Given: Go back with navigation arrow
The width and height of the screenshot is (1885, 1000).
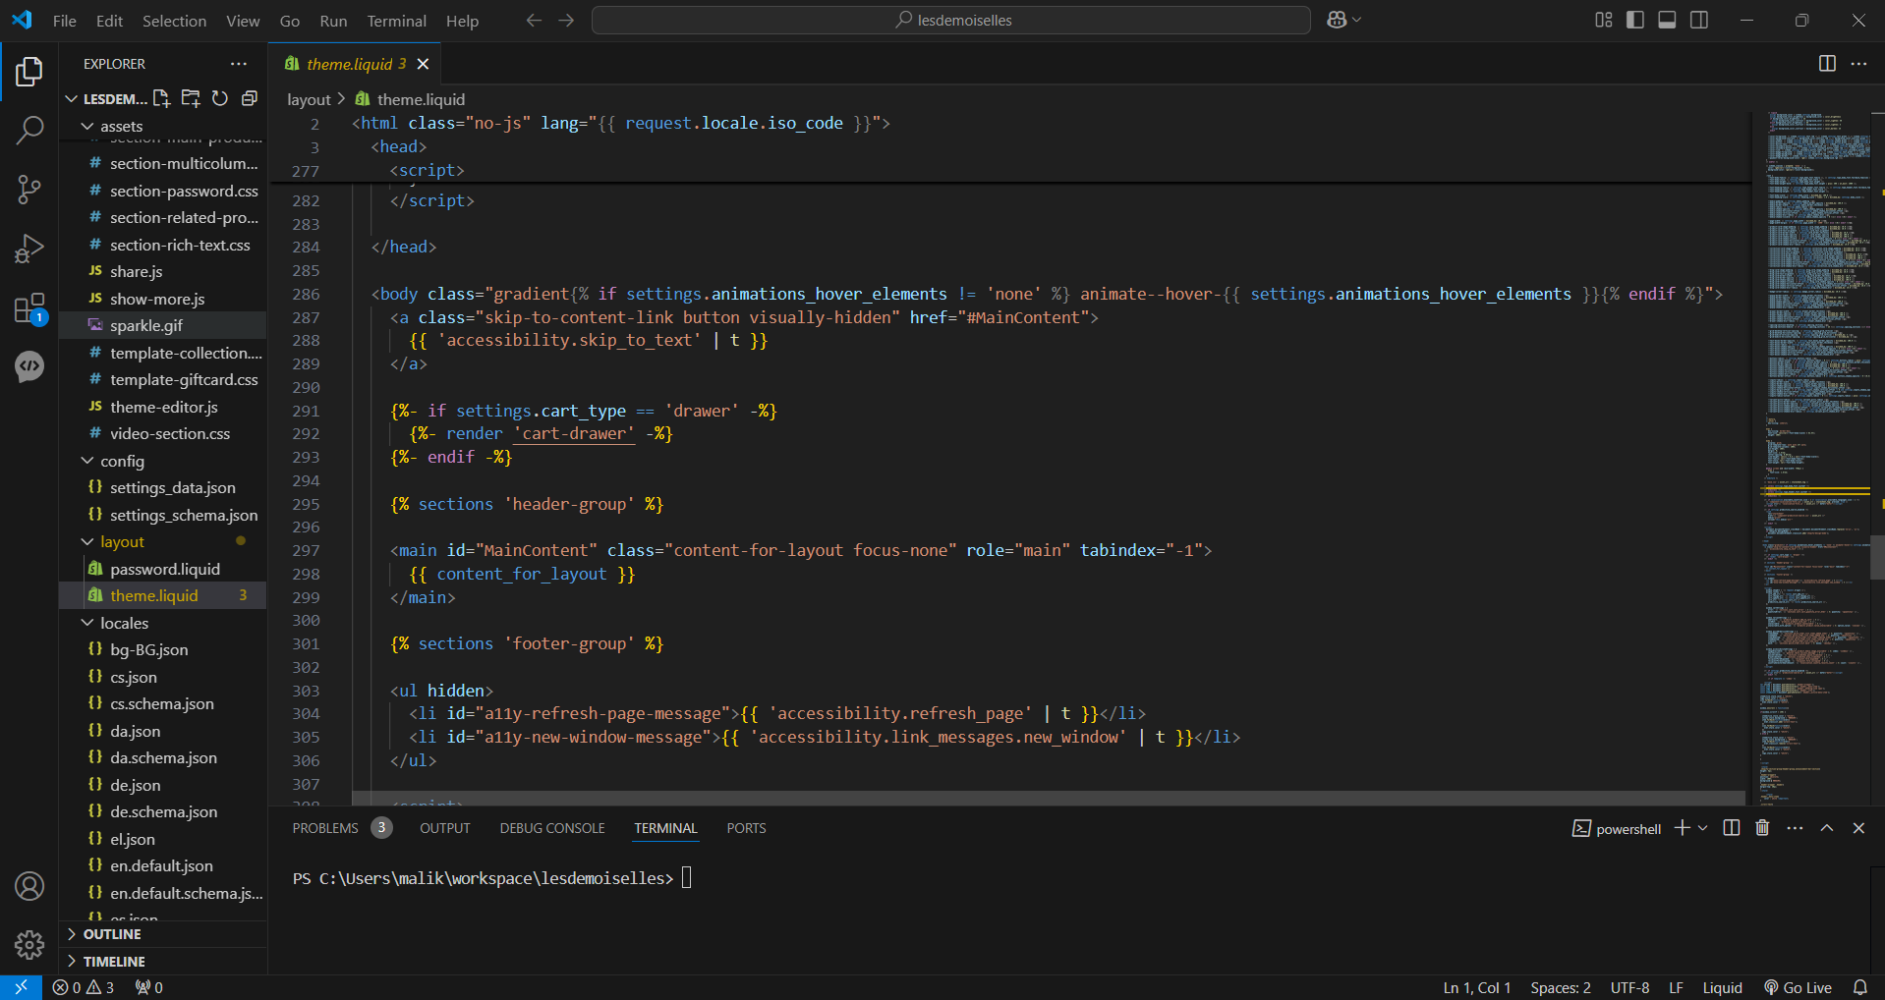Looking at the screenshot, I should (x=534, y=20).
